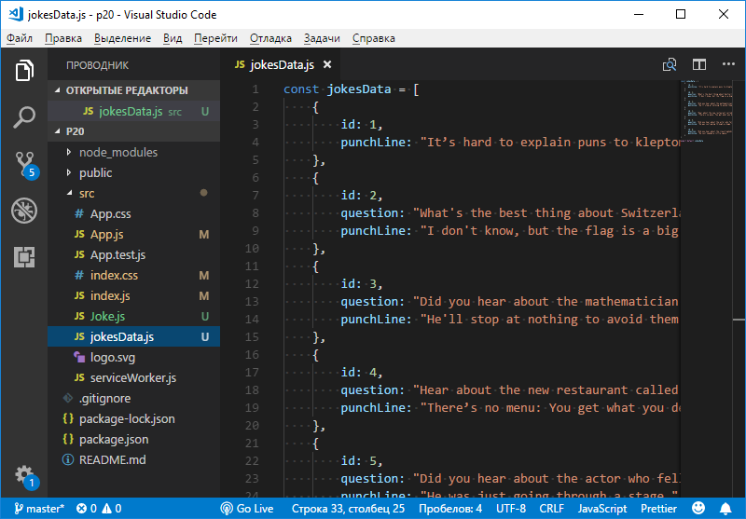Expand the node_modules folder
746x519 pixels.
tap(118, 152)
